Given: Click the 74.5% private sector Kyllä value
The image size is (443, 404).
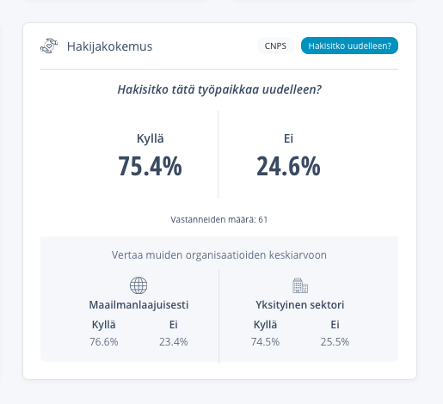Looking at the screenshot, I should (265, 341).
